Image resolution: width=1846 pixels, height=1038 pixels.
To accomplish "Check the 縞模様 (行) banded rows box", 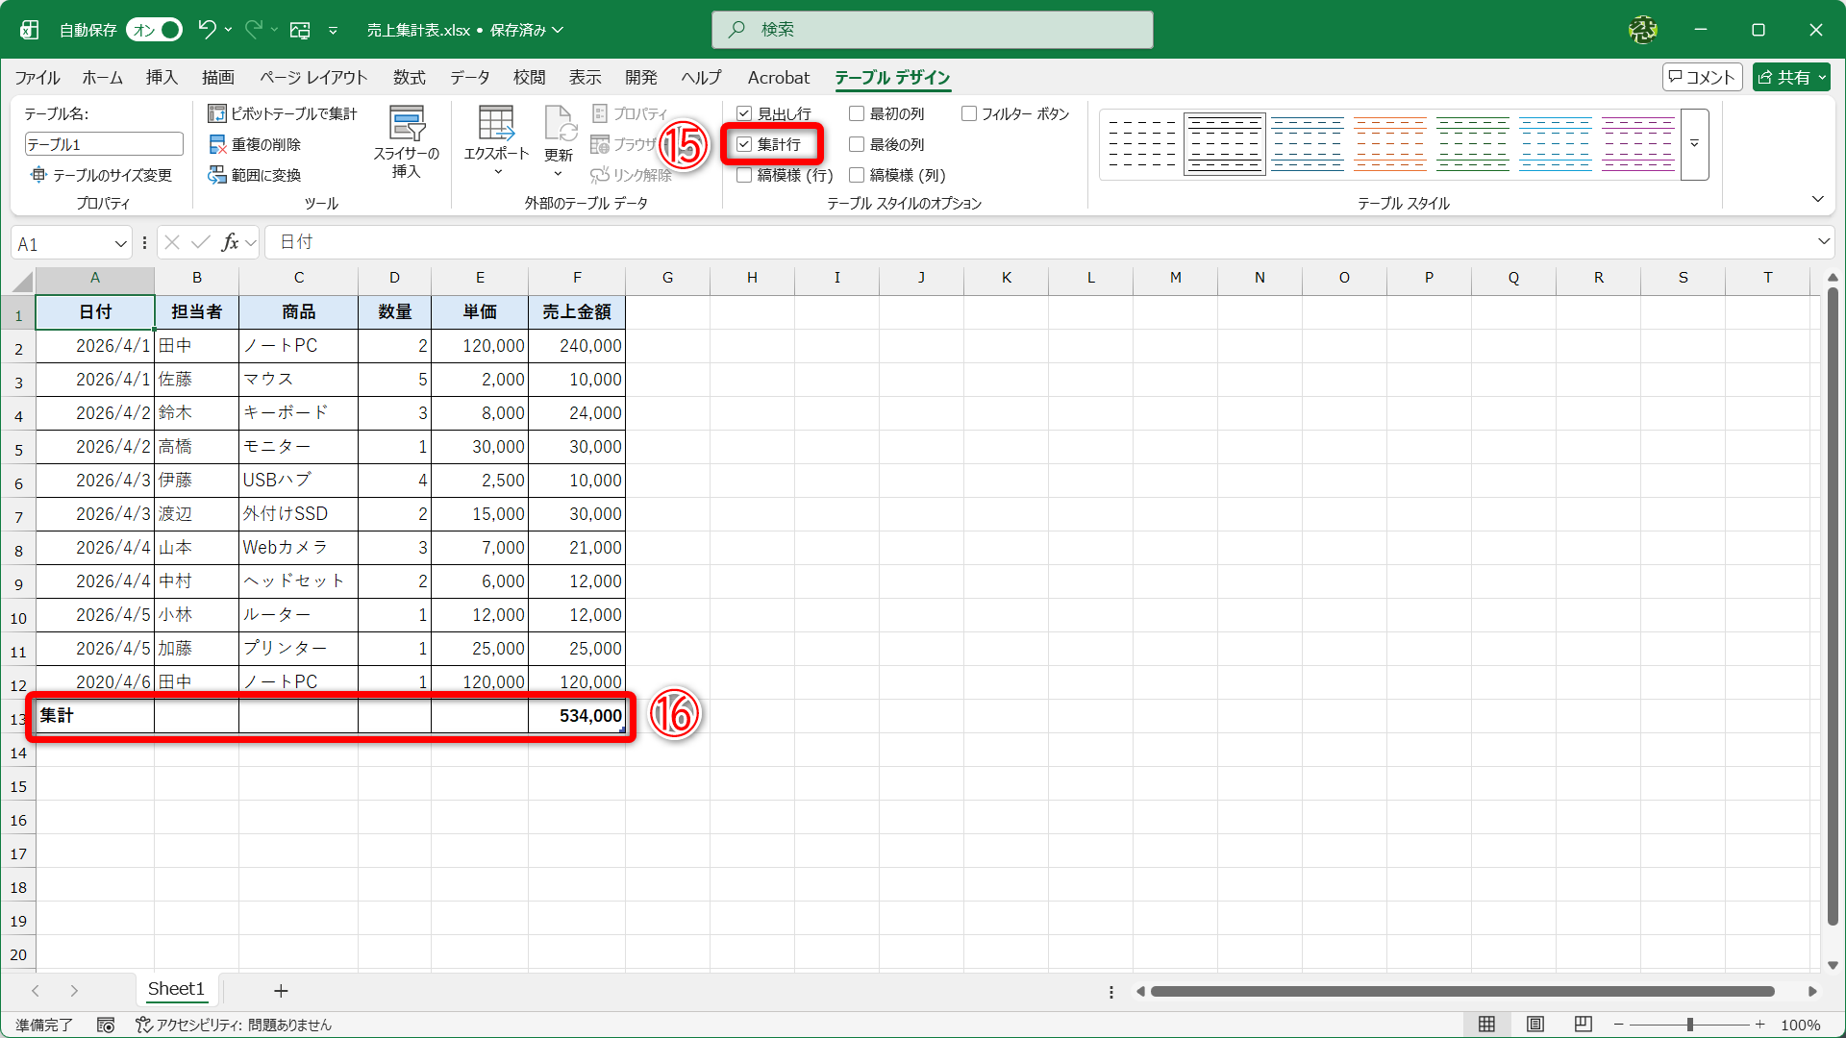I will coord(744,175).
